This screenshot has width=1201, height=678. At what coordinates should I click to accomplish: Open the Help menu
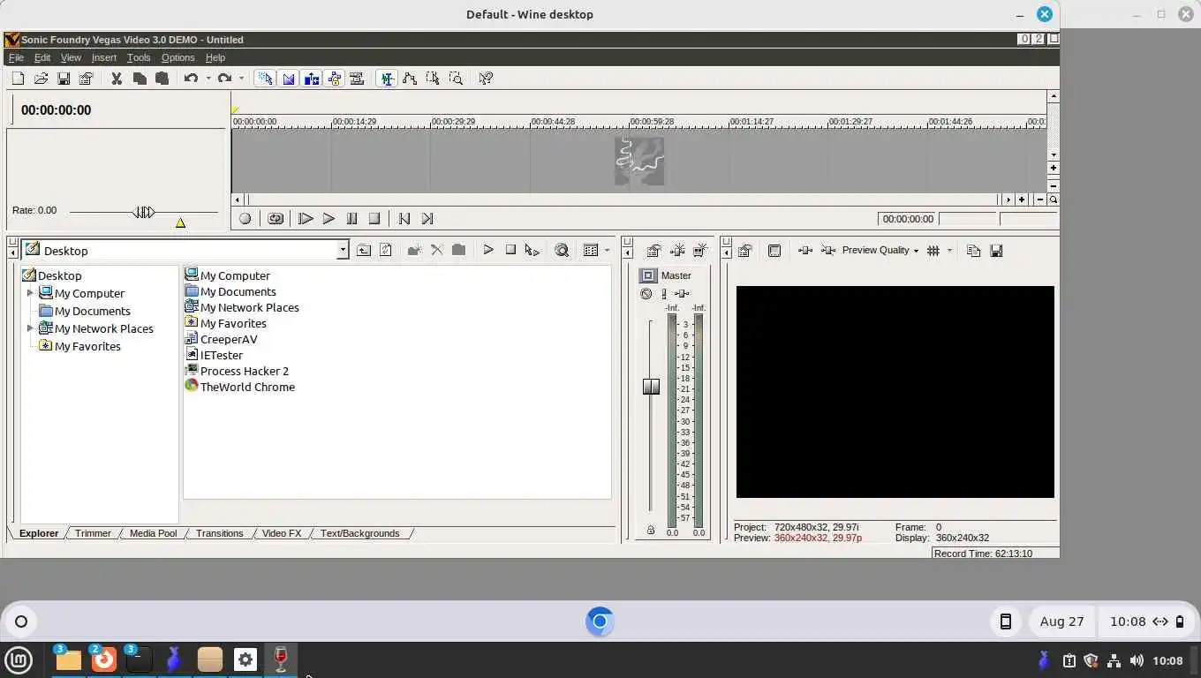(215, 57)
